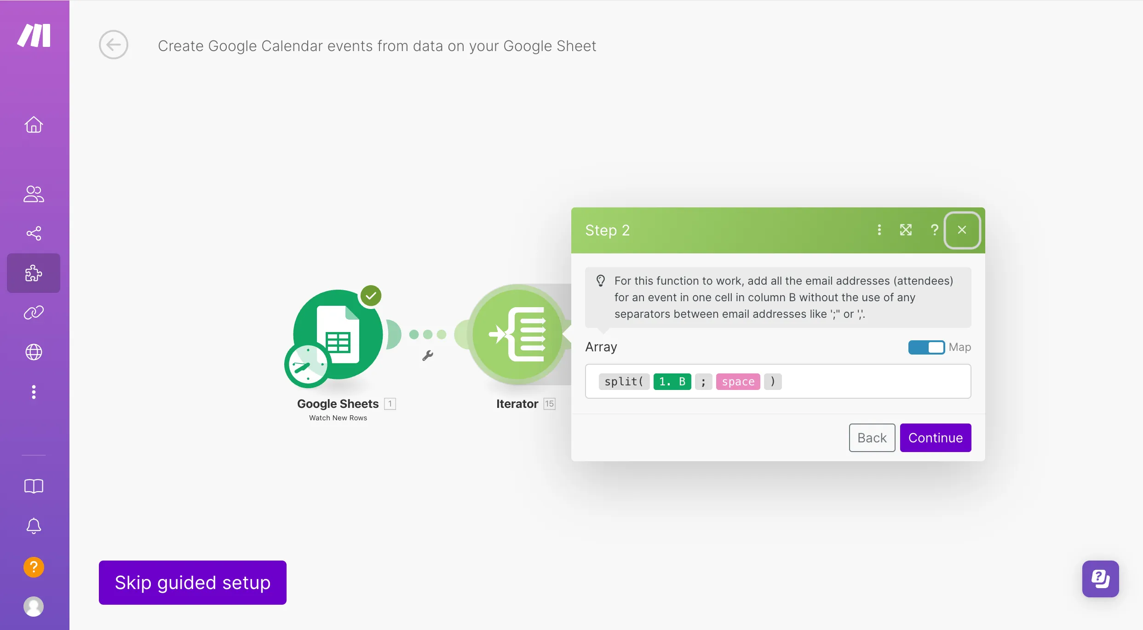This screenshot has width=1143, height=630.
Task: Select the Iterator module
Action: tap(517, 334)
